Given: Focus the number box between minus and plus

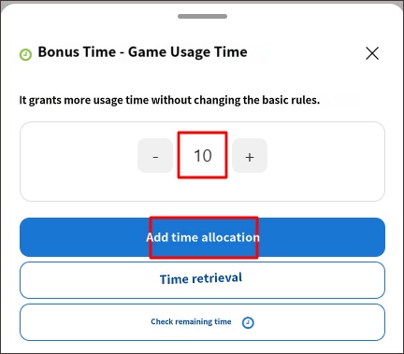Looking at the screenshot, I should click(203, 155).
